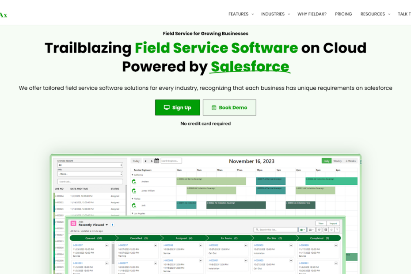
Task: Click the calendar icon on Book Demo
Action: [214, 107]
